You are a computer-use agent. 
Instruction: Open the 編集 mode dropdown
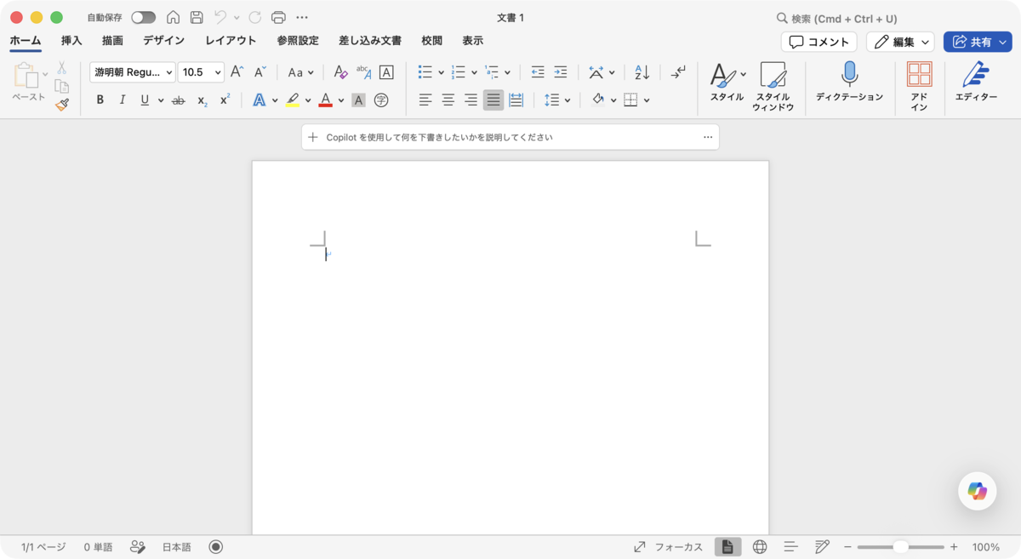point(900,42)
